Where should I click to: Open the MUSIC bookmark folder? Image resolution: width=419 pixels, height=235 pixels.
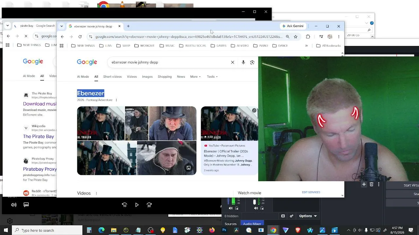coord(167,46)
